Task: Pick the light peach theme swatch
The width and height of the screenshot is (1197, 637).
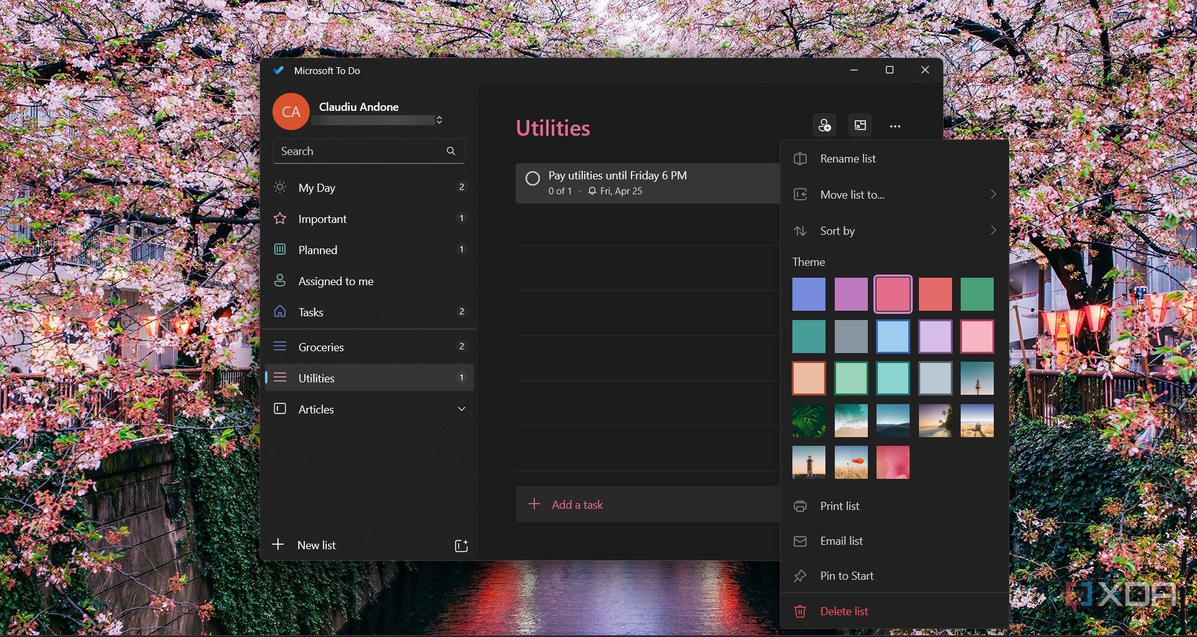Action: (809, 378)
